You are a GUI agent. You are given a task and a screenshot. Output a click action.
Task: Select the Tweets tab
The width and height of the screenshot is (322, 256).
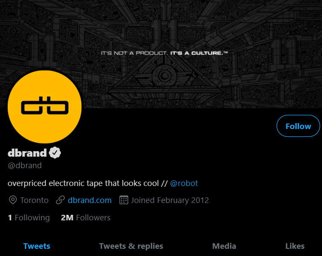point(37,246)
